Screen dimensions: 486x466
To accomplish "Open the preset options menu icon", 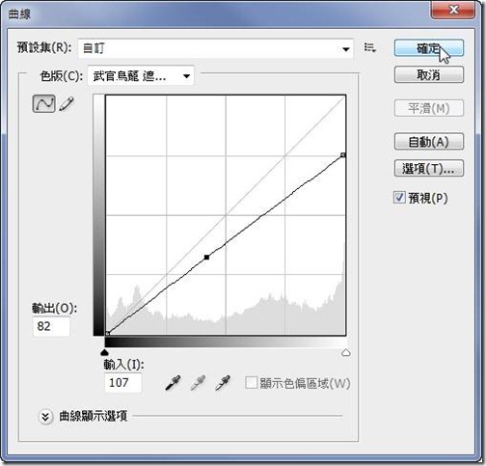I will pyautogui.click(x=370, y=48).
